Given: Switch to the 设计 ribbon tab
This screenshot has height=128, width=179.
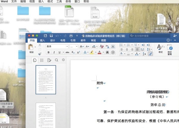Looking at the screenshot, I should (x=53, y=40).
